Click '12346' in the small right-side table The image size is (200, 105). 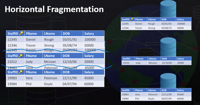(125, 28)
